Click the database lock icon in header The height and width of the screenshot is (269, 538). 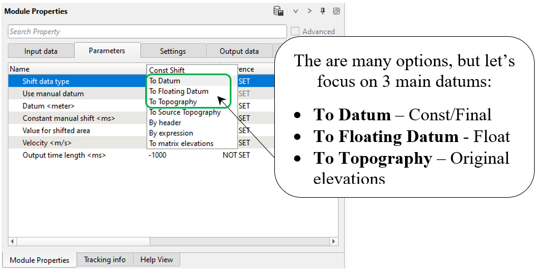278,11
